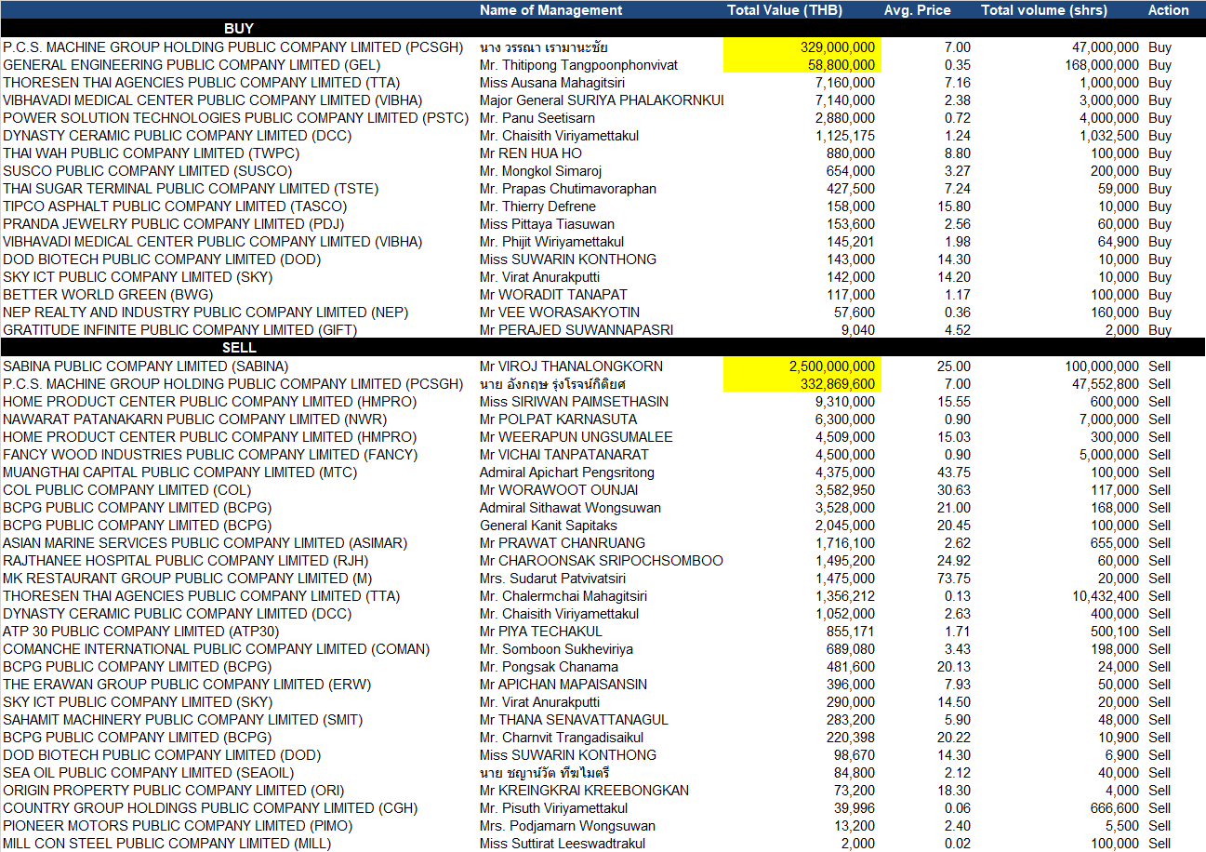Click Mr WORADIT TANAPAT cell
1206x852 pixels.
[x=553, y=295]
